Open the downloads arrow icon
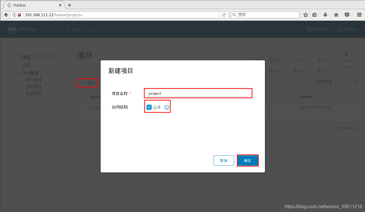The height and width of the screenshot is (212, 365). click(x=325, y=15)
